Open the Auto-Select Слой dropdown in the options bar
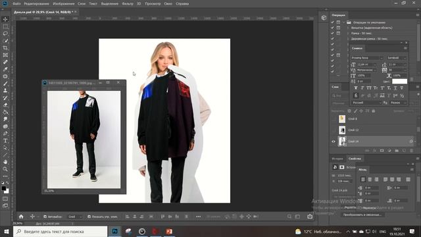Image resolution: width=421 pixels, height=237 pixels. 75,217
